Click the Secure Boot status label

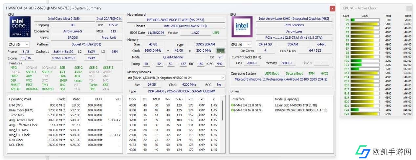pos(294,74)
